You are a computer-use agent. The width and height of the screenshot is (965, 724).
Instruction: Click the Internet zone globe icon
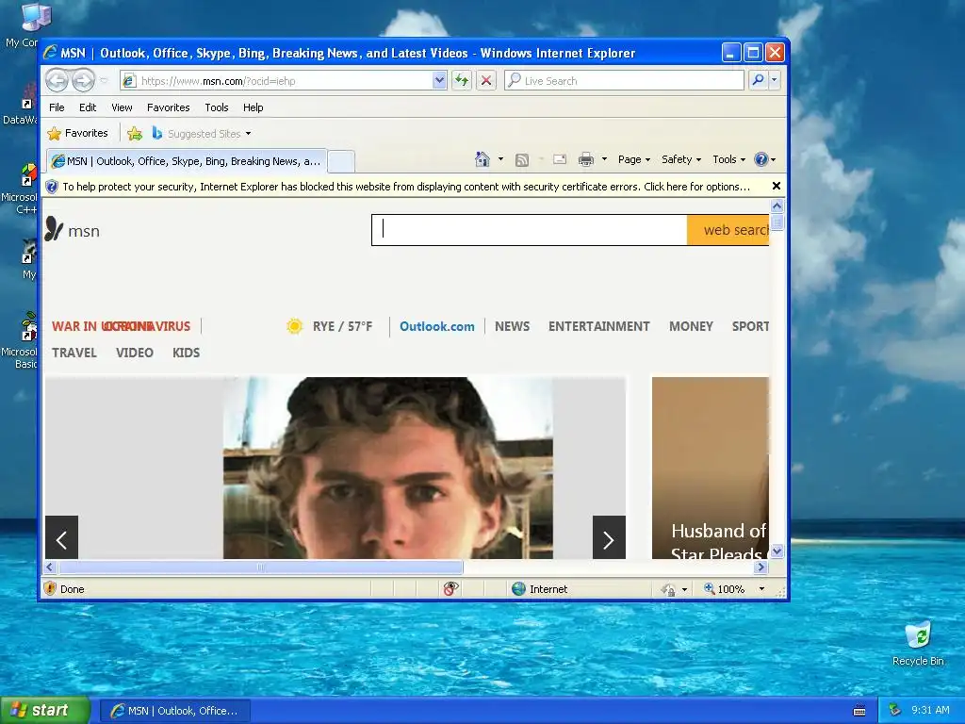[519, 588]
